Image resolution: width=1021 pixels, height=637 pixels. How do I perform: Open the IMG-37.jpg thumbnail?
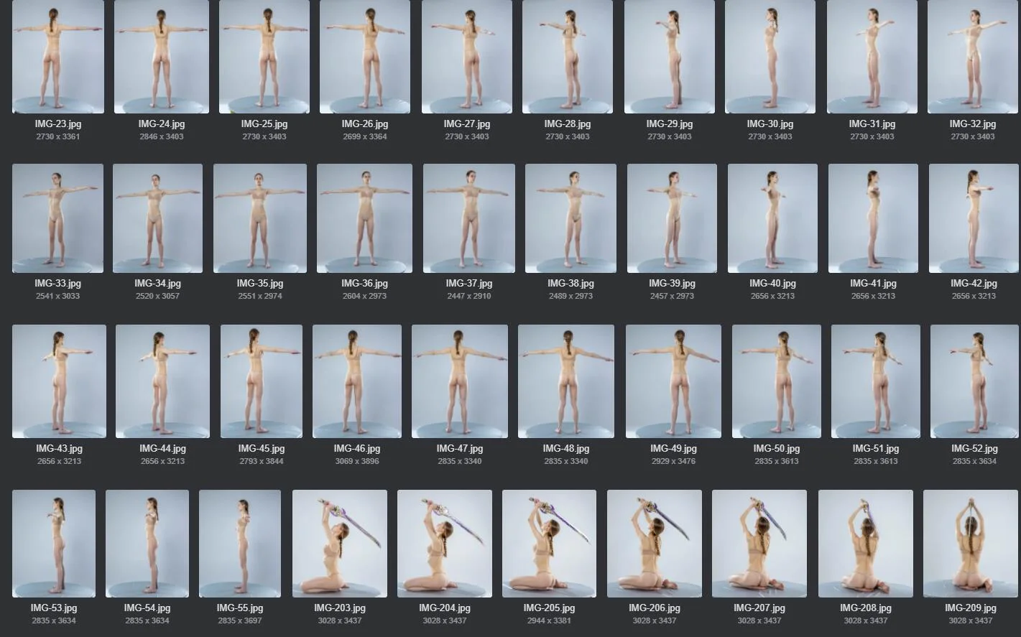[x=469, y=218]
